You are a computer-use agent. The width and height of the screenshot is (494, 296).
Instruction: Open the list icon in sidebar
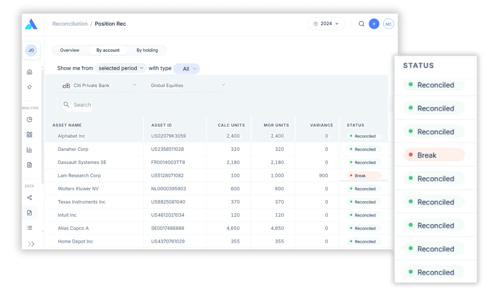[x=30, y=228]
